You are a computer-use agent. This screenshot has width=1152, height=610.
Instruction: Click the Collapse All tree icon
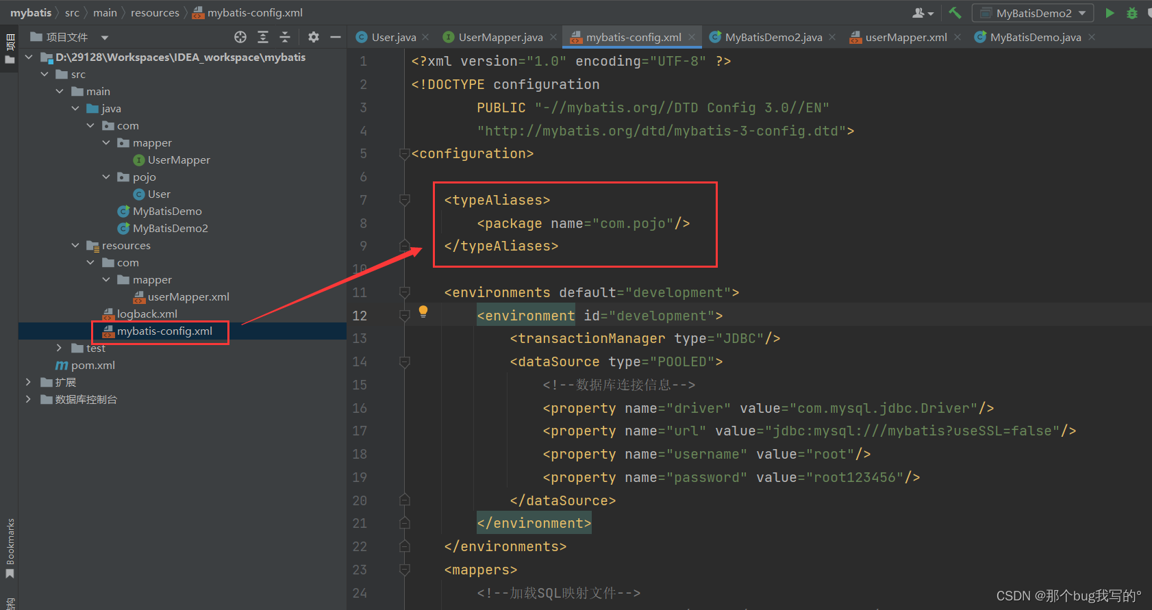point(286,37)
